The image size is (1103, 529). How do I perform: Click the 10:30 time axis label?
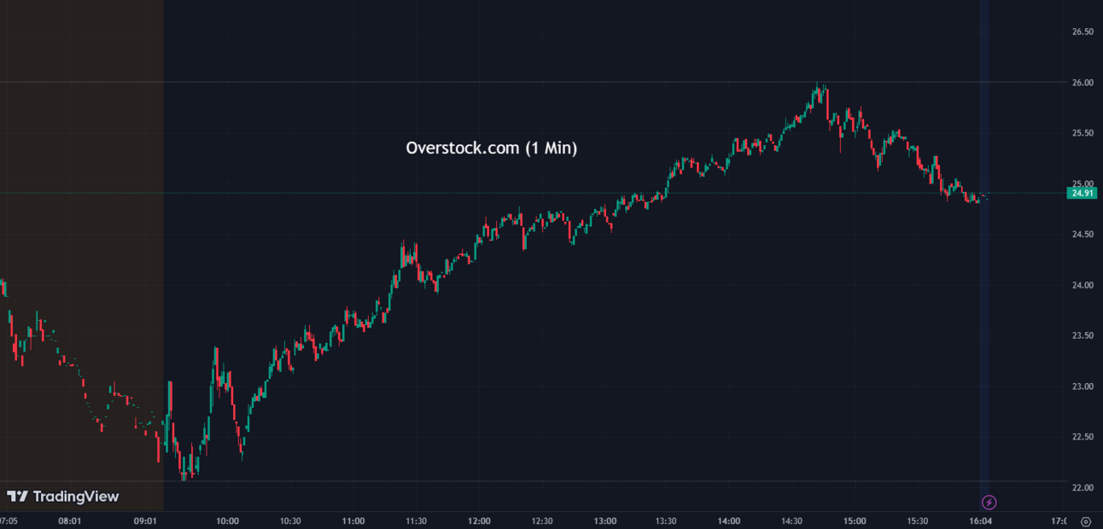click(290, 520)
